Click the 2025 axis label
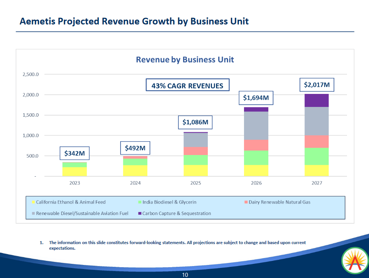This screenshot has height=278, width=369. (196, 183)
